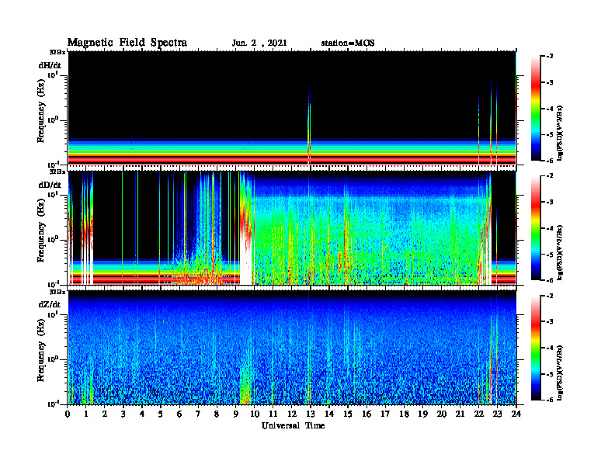Click the dD/dt panel's Frequency (Hz) axis label

41,231
